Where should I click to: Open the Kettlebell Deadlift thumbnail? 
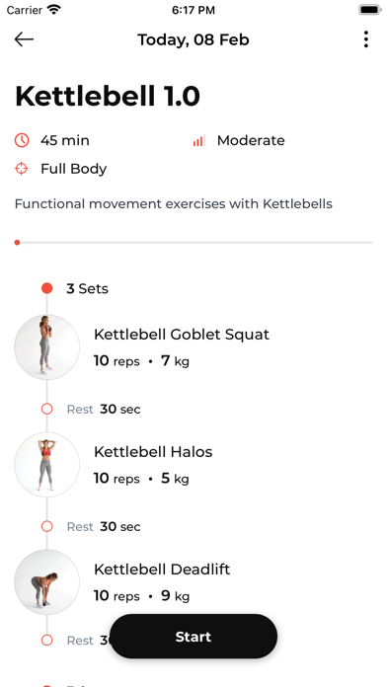click(47, 581)
